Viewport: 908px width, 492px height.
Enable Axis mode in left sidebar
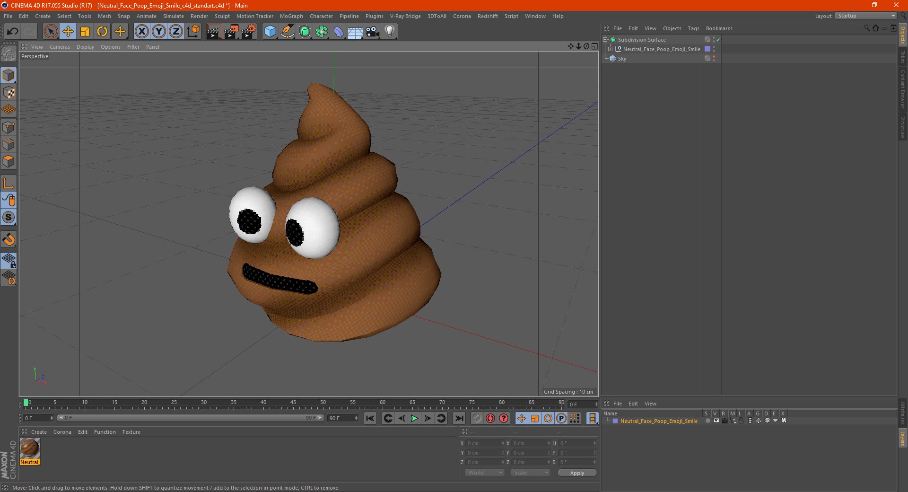[x=9, y=183]
